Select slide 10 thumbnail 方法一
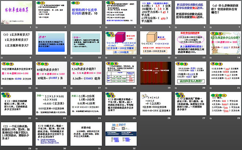242x150 pixels. pos(86,43)
